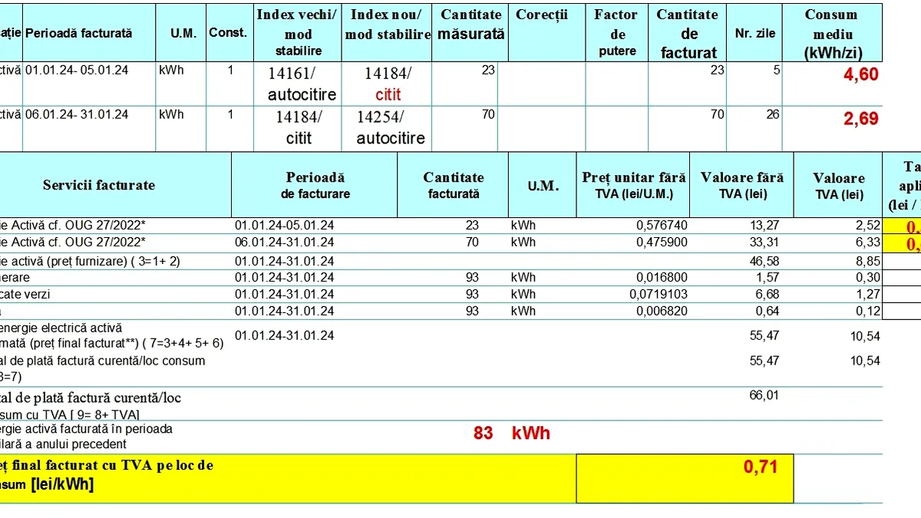The width and height of the screenshot is (921, 518).
Task: Select unit price 0,475900
Action: point(662,242)
